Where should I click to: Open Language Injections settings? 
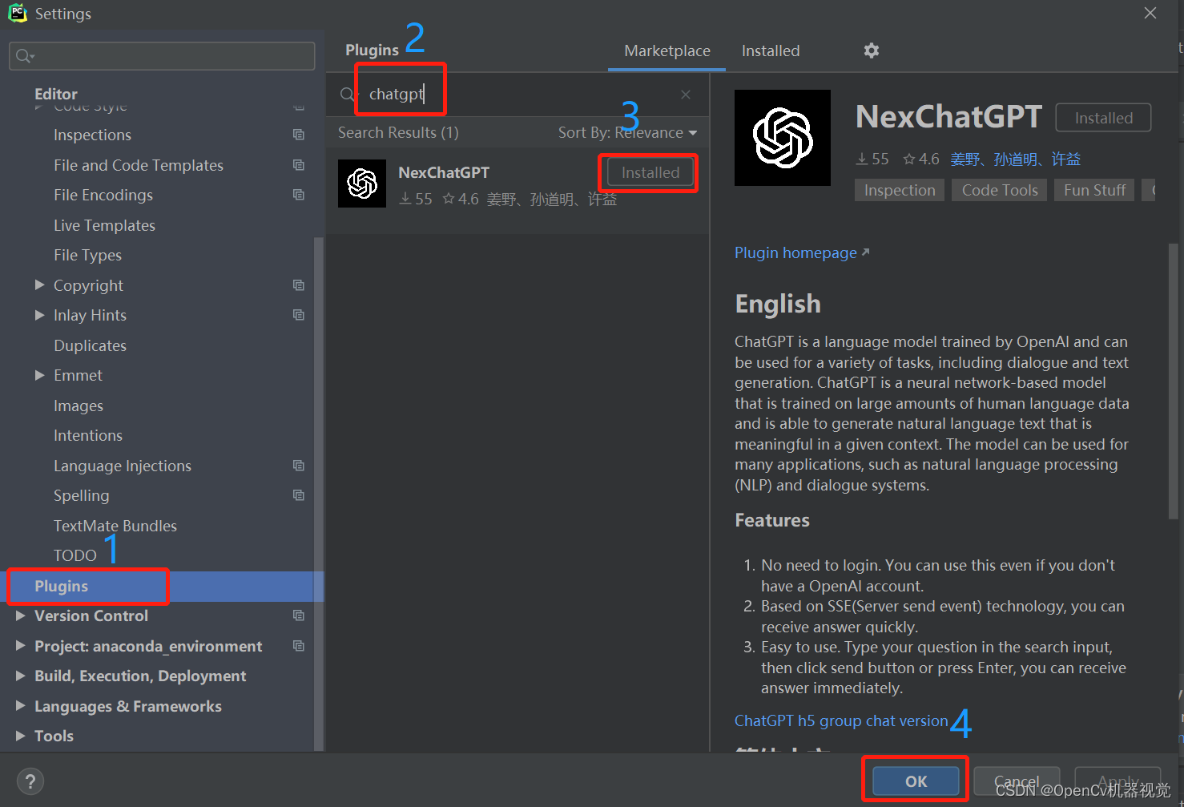click(123, 466)
